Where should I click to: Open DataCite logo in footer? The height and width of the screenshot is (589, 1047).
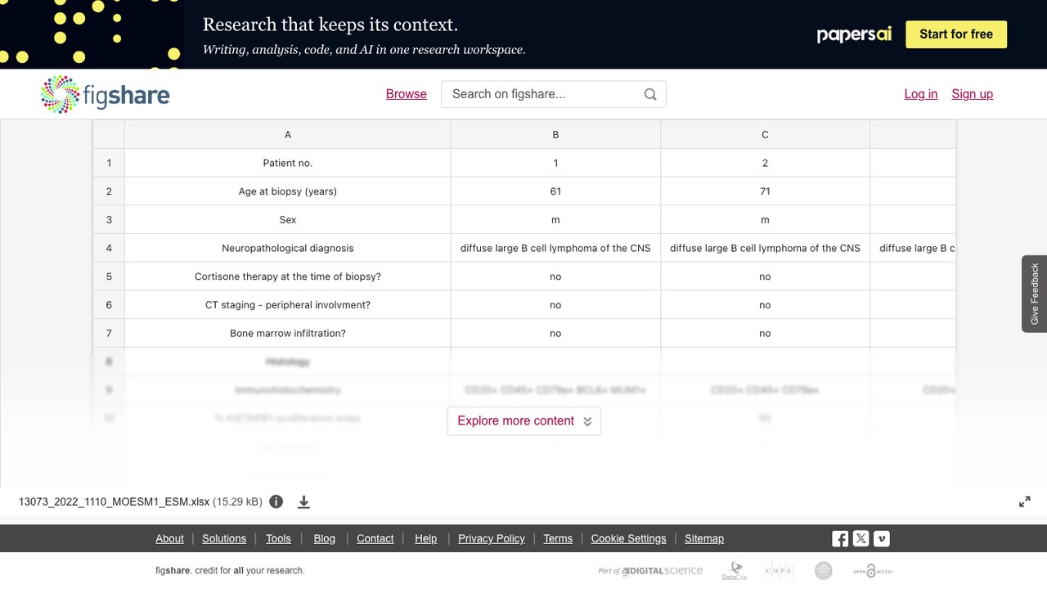point(735,571)
